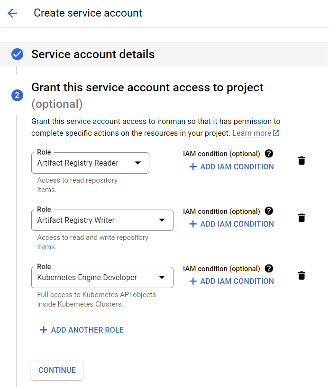The height and width of the screenshot is (387, 329).
Task: Click the back arrow icon
Action: [12, 13]
